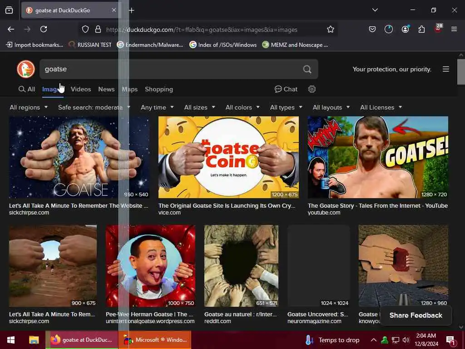465x349 pixels.
Task: Expand the All layouts filter
Action: click(331, 107)
